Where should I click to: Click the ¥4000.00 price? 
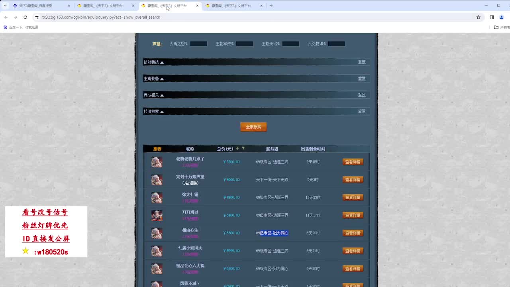point(231,180)
